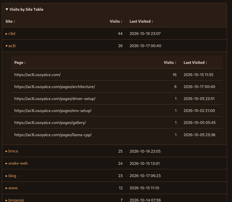Select the pages/llama-cpp/ URL row
This screenshot has width=232, height=202.
tap(117, 135)
